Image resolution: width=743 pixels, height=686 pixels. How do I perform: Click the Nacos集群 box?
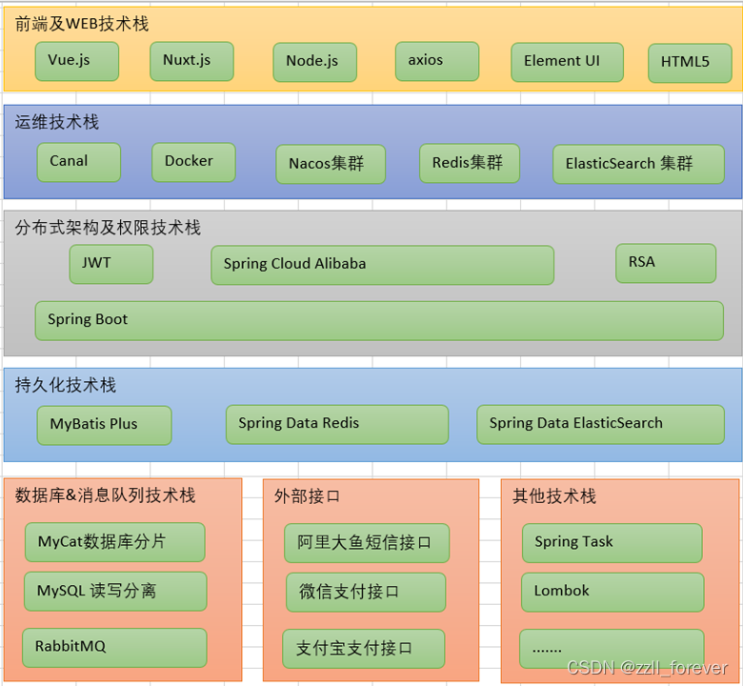(x=331, y=164)
